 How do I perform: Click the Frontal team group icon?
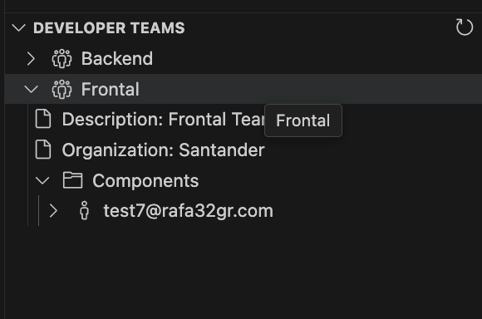pyautogui.click(x=61, y=89)
